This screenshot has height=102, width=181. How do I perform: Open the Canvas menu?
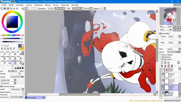point(20,5)
